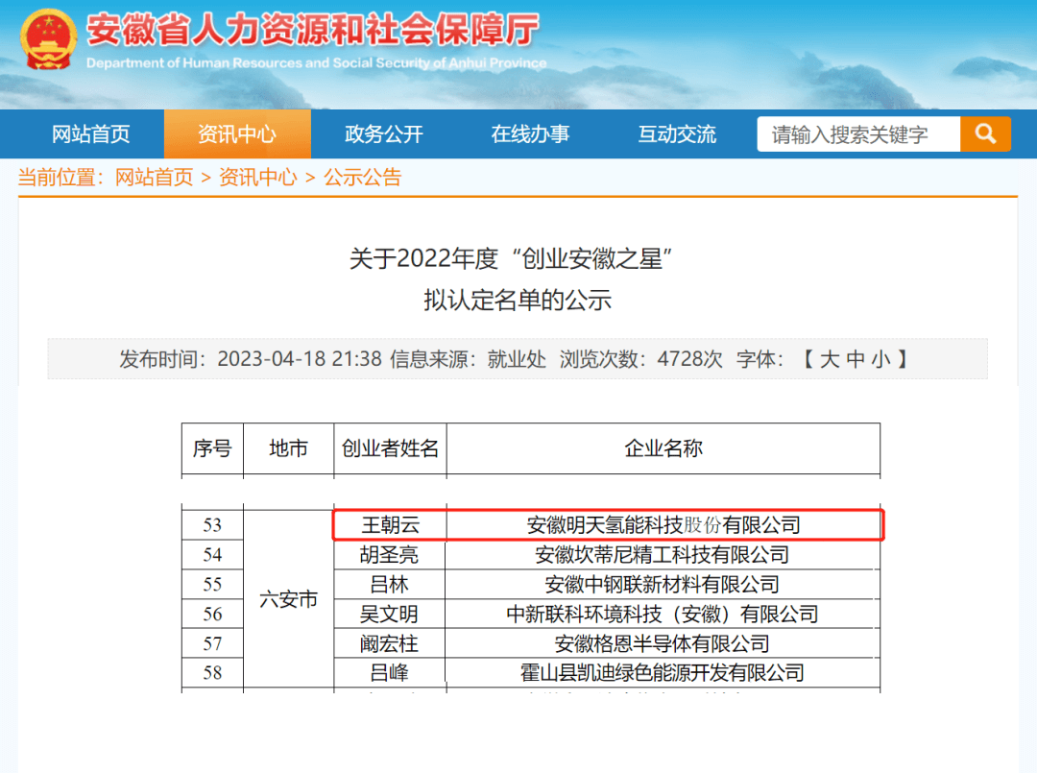Click the 安徽明天氢能科技股份有限公司 company cell
This screenshot has height=773, width=1037.
pyautogui.click(x=663, y=525)
